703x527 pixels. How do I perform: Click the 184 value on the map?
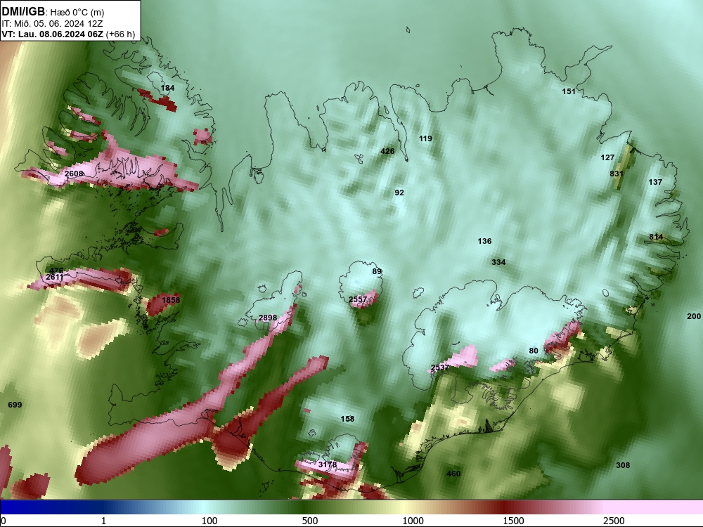pyautogui.click(x=168, y=88)
